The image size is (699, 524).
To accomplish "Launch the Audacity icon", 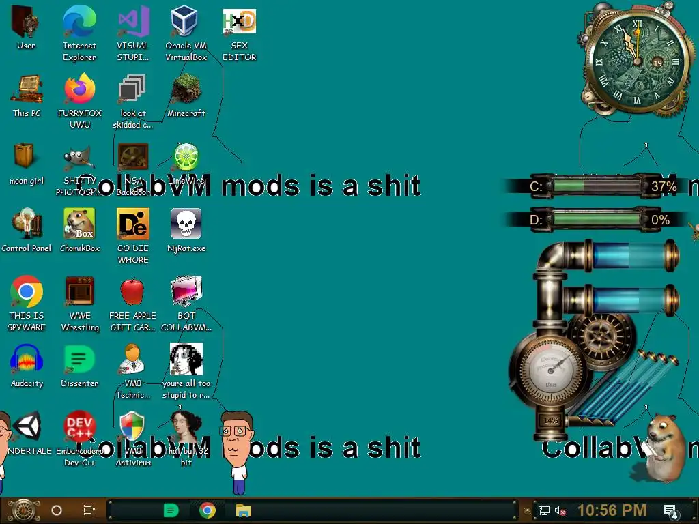I will pyautogui.click(x=27, y=359).
